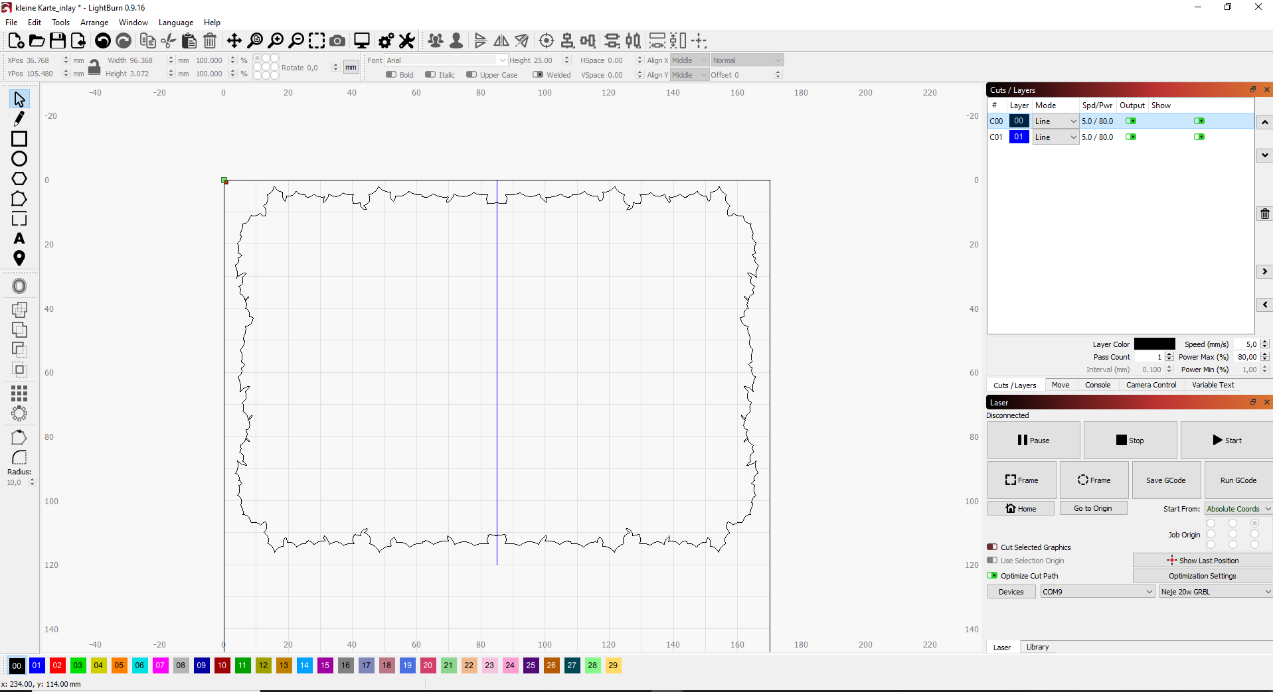
Task: Toggle Italic text switch
Action: point(430,75)
